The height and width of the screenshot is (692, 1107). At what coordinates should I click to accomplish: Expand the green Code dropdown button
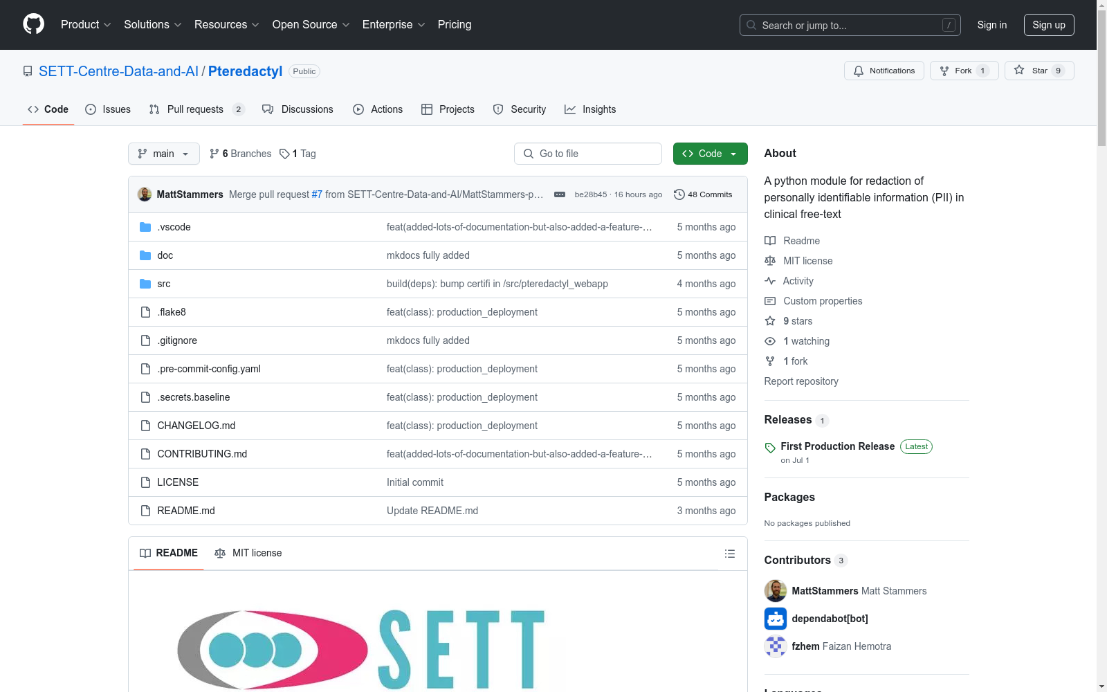710,154
